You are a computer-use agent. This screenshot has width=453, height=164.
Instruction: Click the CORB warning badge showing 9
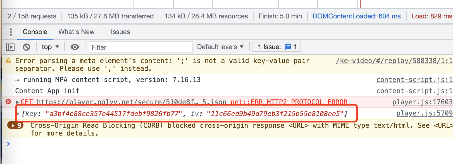15,126
